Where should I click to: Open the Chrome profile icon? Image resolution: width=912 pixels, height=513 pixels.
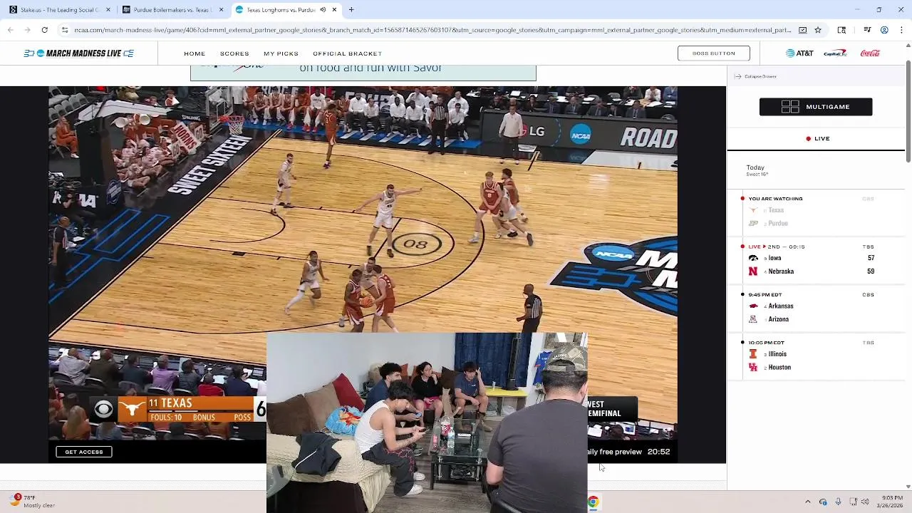point(884,30)
